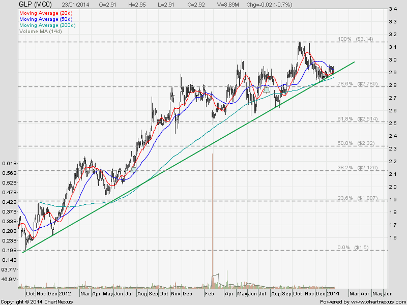Click the 46.9M volume axis label
The image size is (407, 305).
9,279
